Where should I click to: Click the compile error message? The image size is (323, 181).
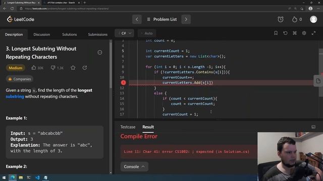point(186,152)
